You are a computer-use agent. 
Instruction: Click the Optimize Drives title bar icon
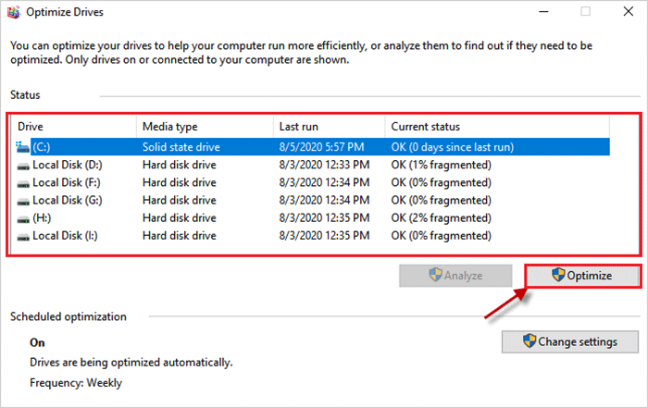(x=14, y=12)
